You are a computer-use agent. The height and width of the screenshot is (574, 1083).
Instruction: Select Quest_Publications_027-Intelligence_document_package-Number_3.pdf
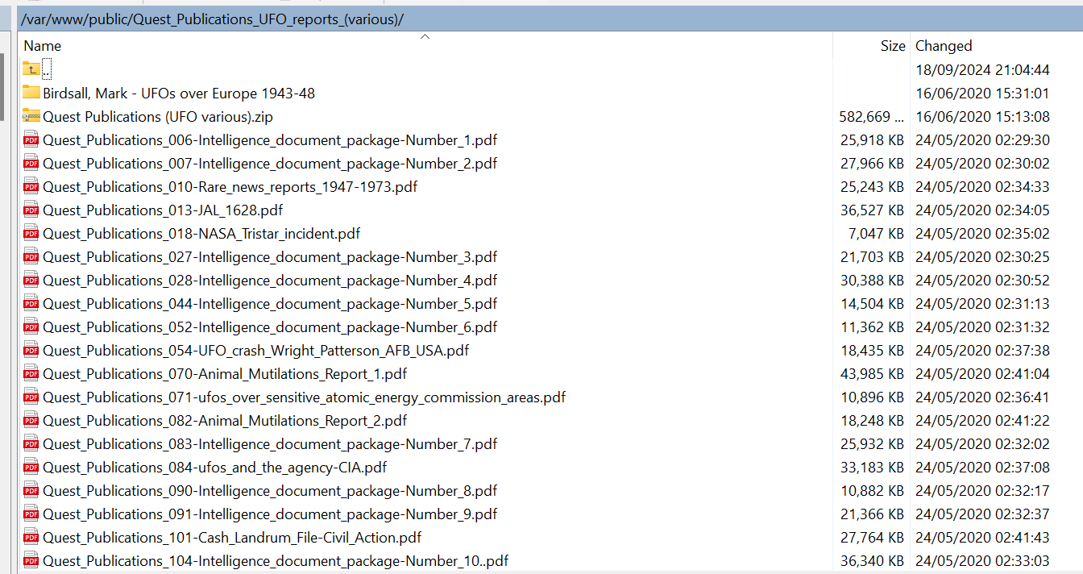[270, 257]
